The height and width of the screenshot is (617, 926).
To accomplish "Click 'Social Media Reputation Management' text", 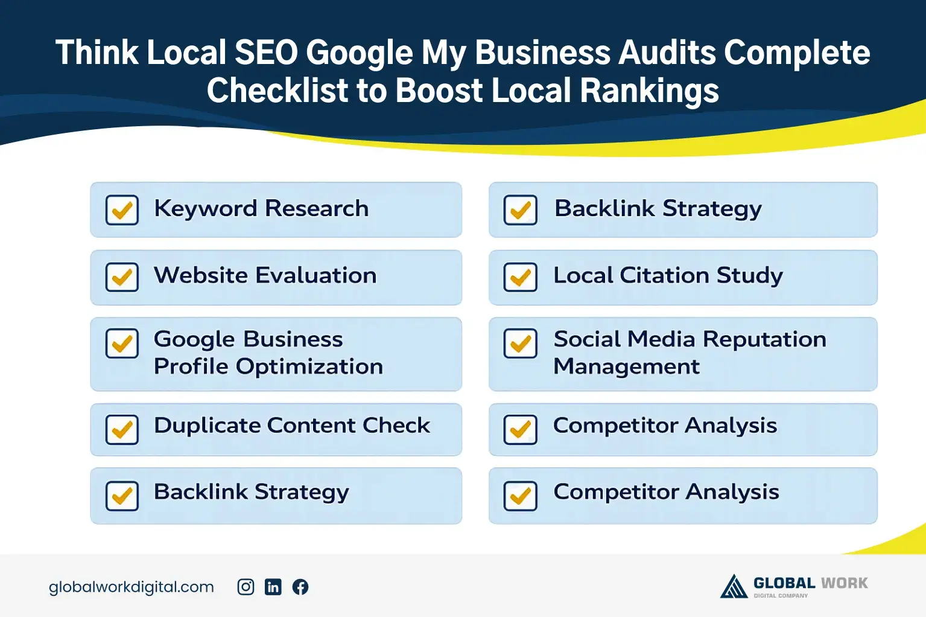I will 690,353.
